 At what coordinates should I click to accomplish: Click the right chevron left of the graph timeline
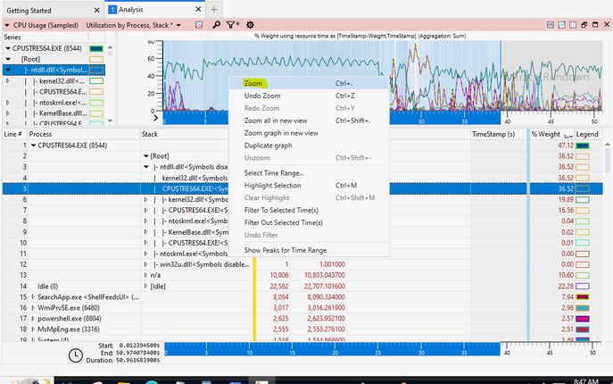(155, 117)
